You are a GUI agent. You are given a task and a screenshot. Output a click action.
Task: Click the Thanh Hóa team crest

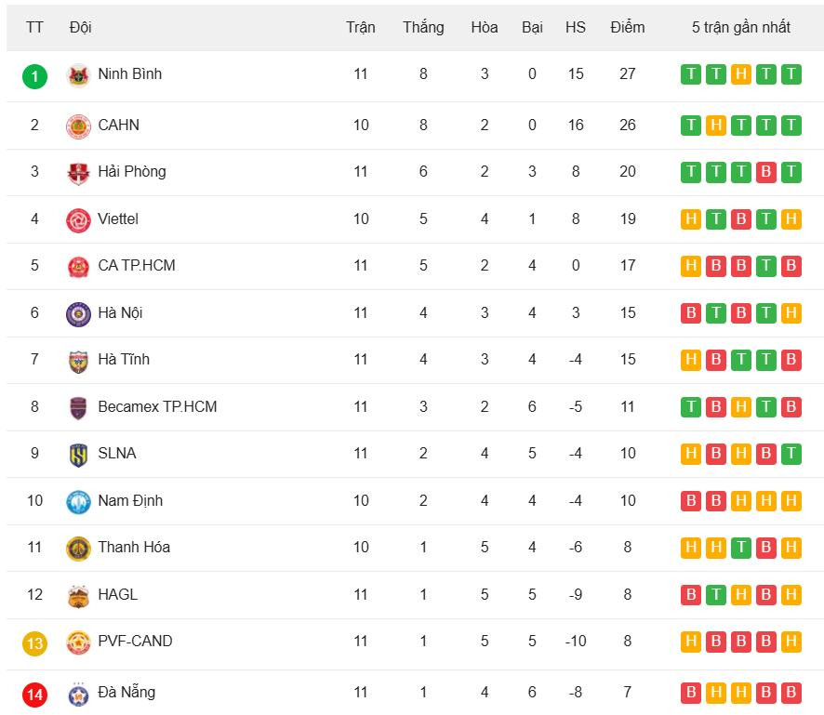pos(78,549)
